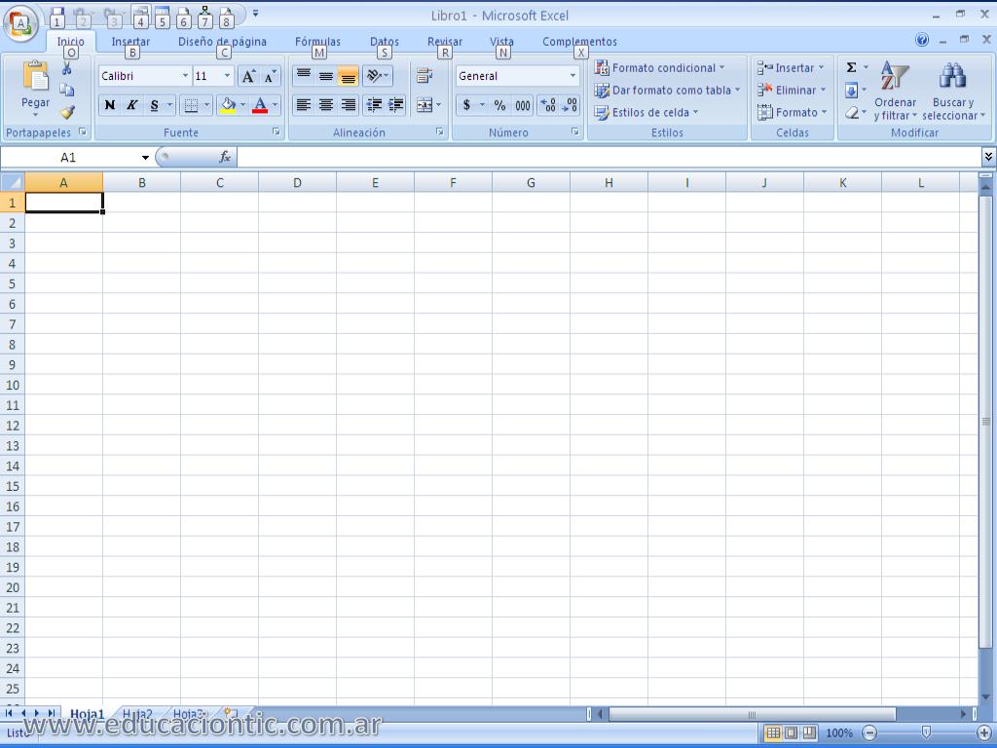Image resolution: width=997 pixels, height=748 pixels.
Task: Toggle bold N formatting
Action: click(110, 105)
